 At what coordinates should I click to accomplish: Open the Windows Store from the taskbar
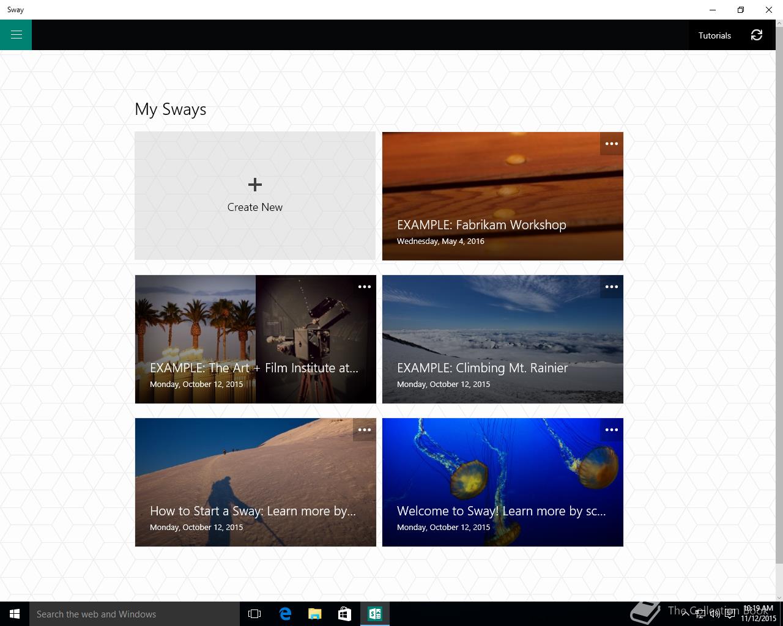(344, 614)
